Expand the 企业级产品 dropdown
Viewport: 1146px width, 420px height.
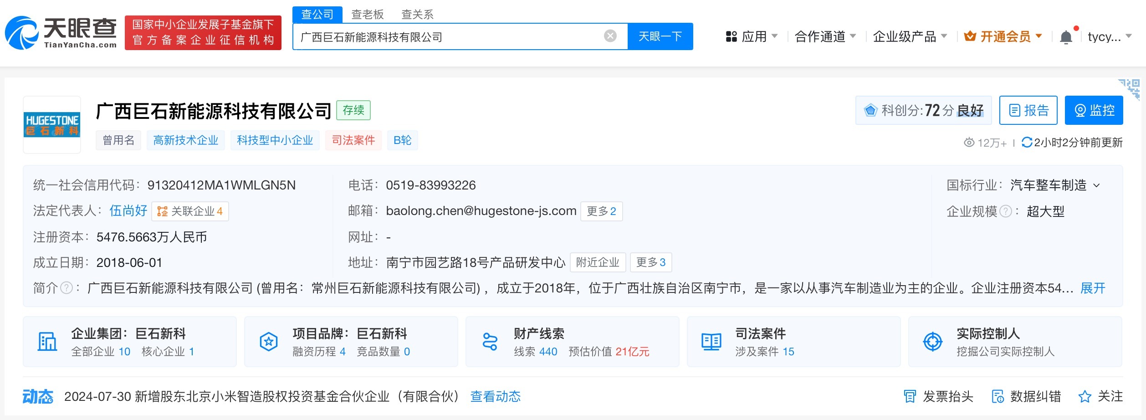pos(944,36)
